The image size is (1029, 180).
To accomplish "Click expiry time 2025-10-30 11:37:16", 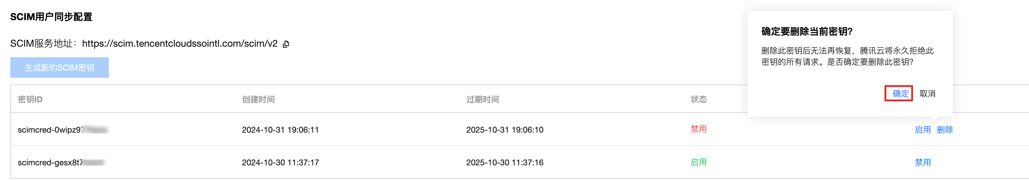I will click(x=505, y=163).
